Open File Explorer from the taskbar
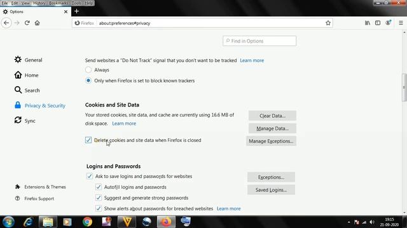 click(48, 222)
